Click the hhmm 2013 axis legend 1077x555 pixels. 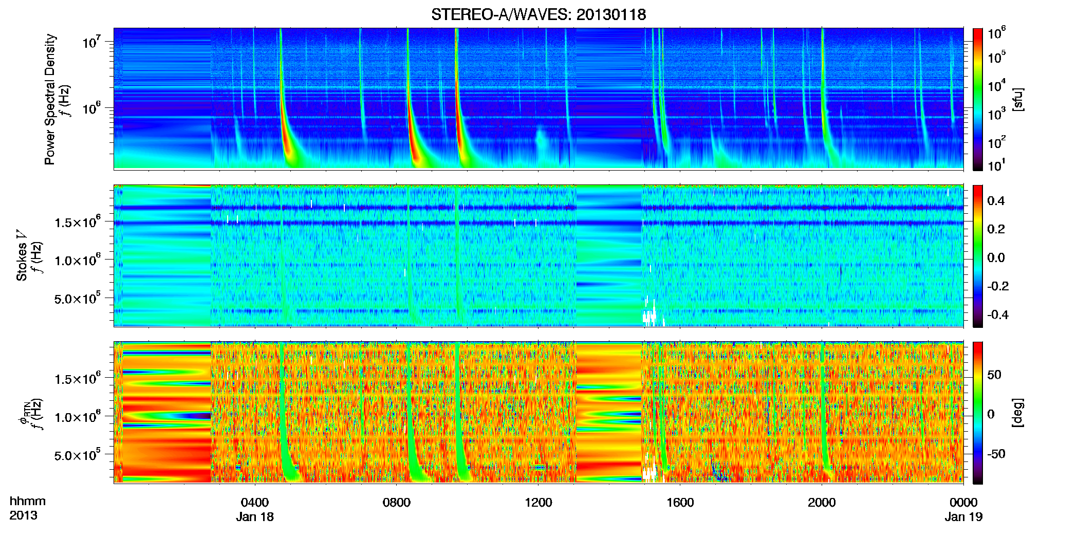click(27, 508)
